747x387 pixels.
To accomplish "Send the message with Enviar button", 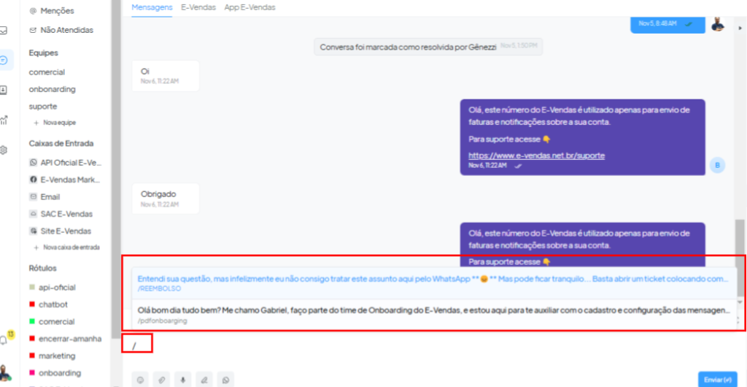I will coord(718,380).
